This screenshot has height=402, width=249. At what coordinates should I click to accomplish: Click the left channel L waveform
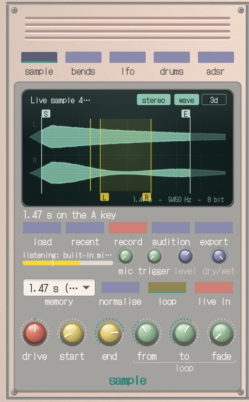pos(128,137)
